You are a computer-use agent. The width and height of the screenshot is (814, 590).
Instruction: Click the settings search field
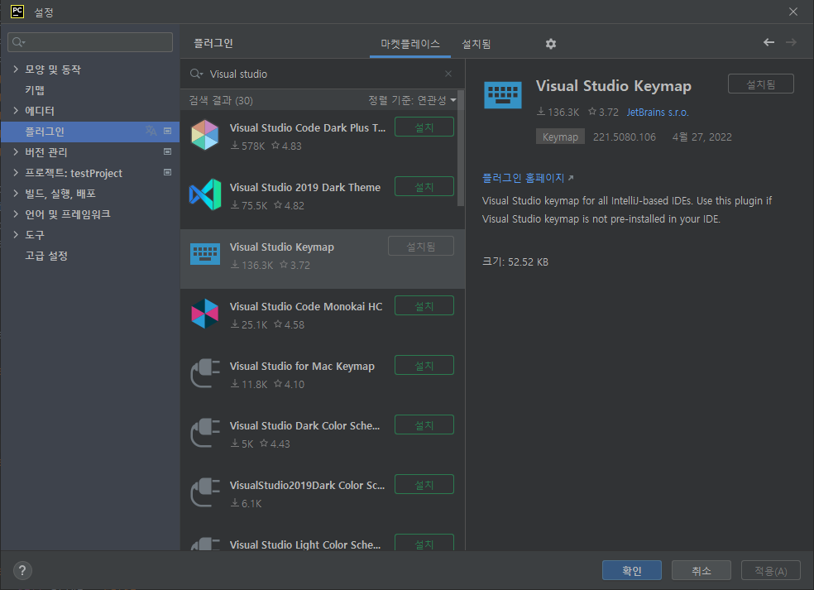(x=90, y=42)
